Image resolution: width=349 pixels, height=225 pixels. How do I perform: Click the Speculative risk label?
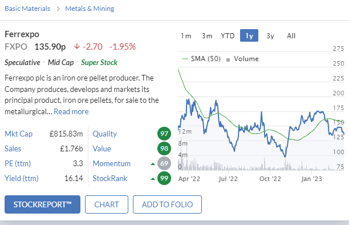[x=22, y=62]
